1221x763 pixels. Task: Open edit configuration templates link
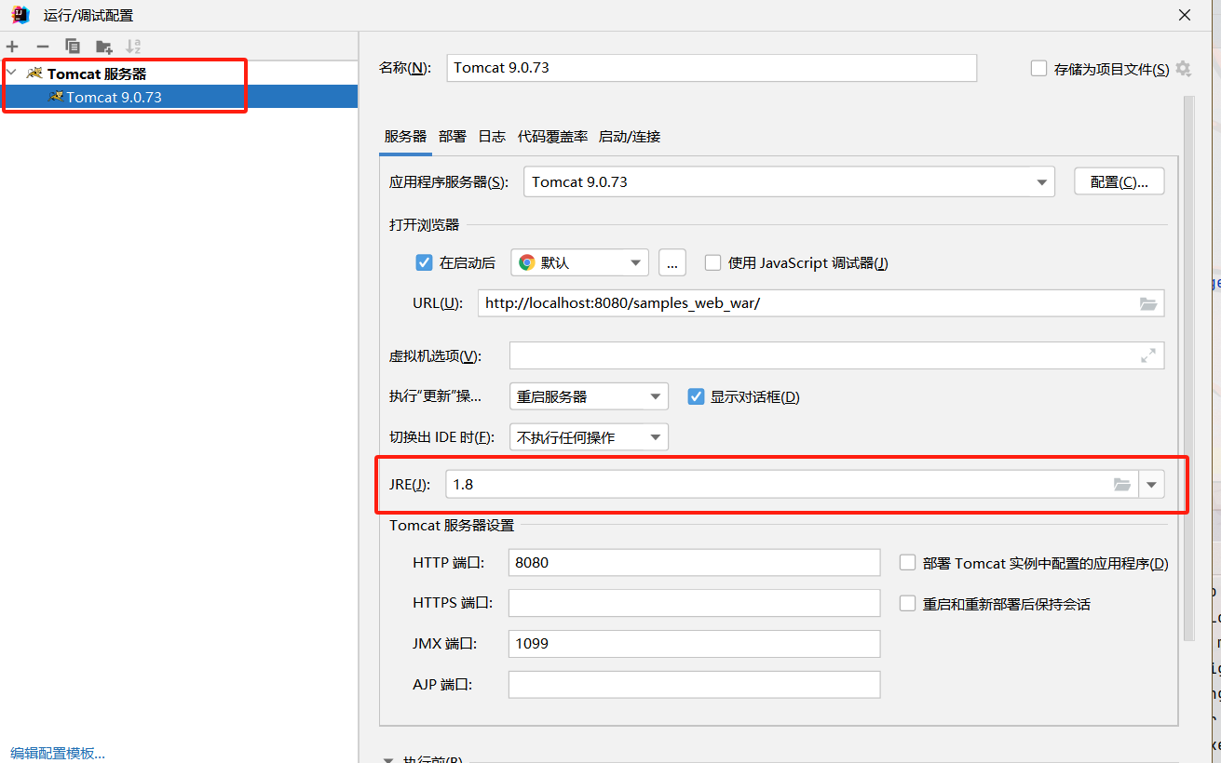pos(58,753)
